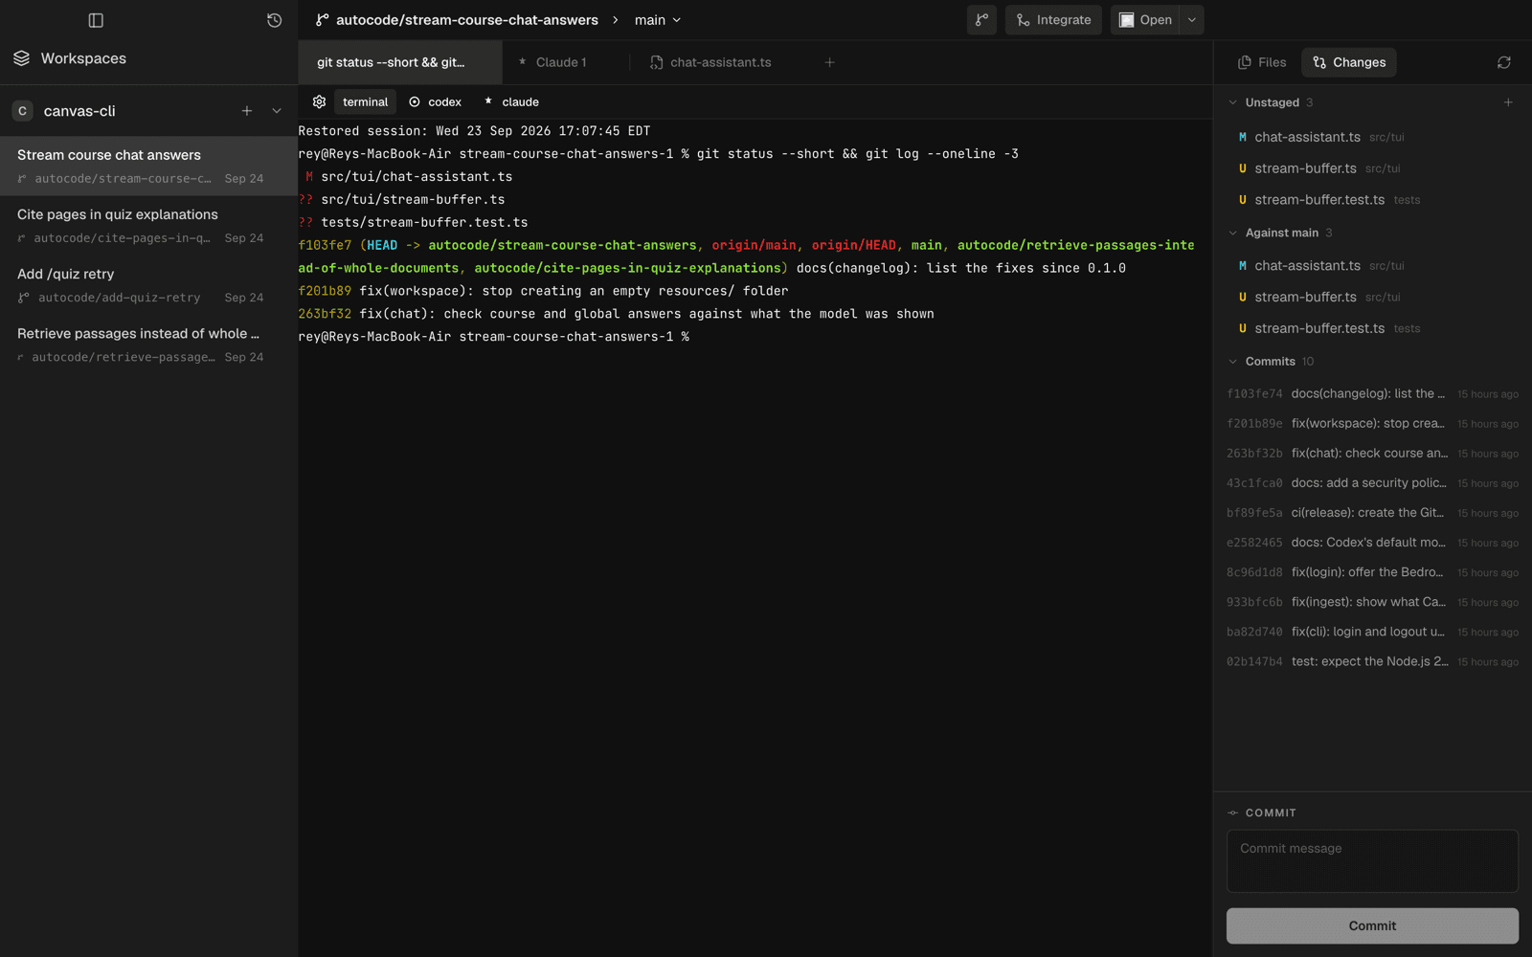Open chat-assistant.ts under Unstaged
This screenshot has width=1532, height=957.
click(1373, 137)
